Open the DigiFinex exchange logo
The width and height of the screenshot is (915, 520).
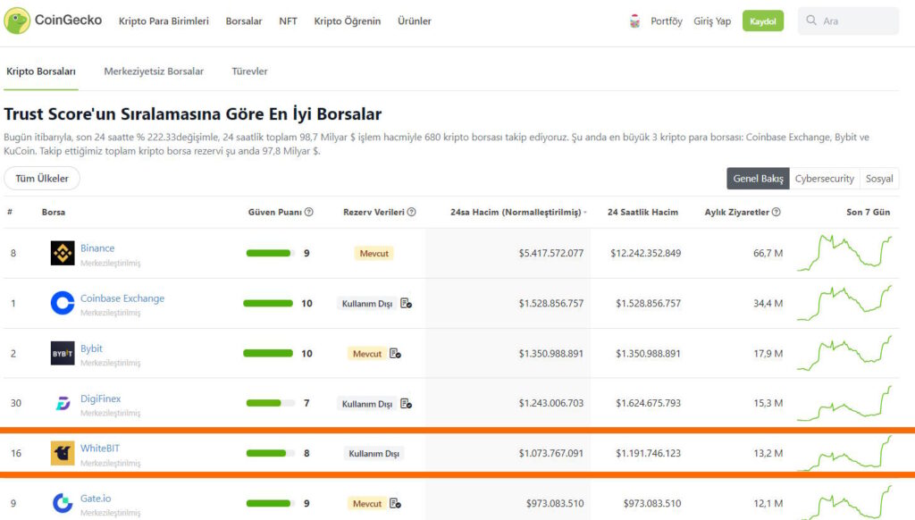63,403
